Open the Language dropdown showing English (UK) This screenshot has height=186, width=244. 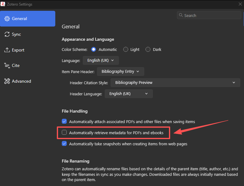(x=101, y=60)
